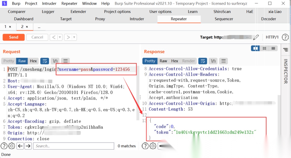
Task: Open the Logger tab
Action: click(48, 12)
